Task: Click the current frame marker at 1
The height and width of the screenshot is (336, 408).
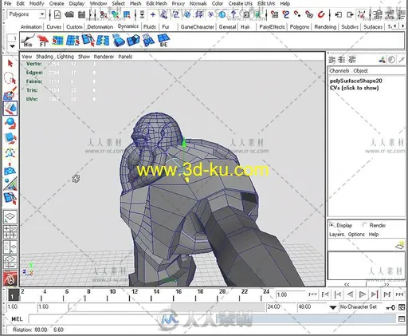Action: point(14,295)
